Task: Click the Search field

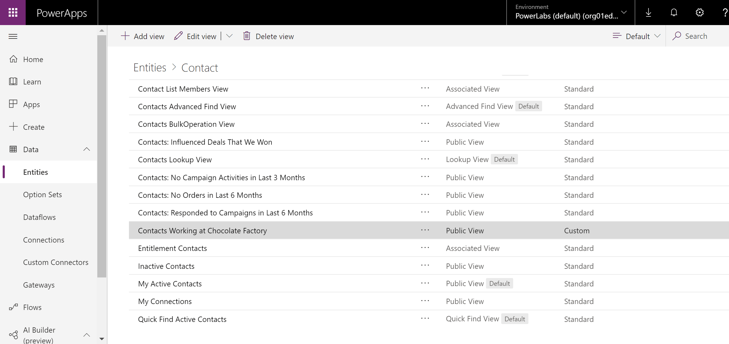Action: tap(696, 36)
